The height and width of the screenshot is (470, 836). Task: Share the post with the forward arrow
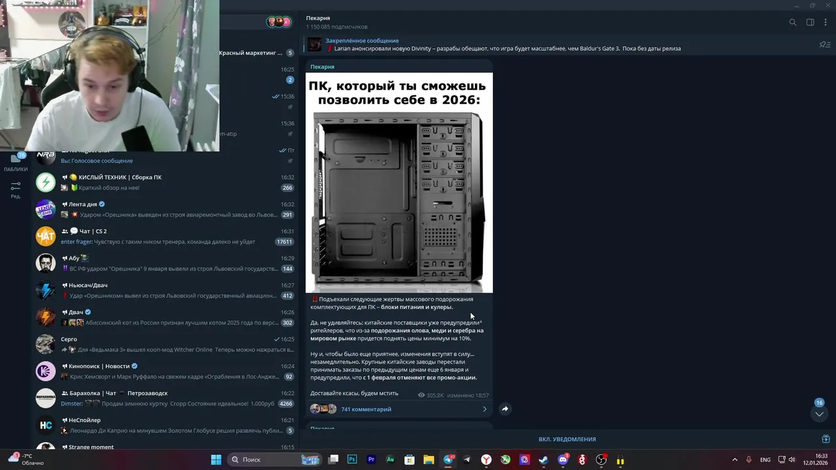[505, 409]
